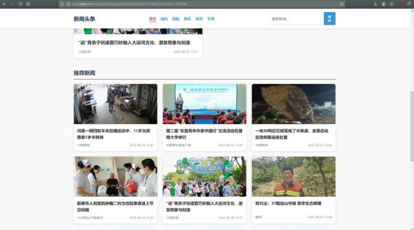The height and width of the screenshot is (230, 414).
Task: Open the 郑兴法：37载巡山守绿 article title
Action: click(288, 203)
